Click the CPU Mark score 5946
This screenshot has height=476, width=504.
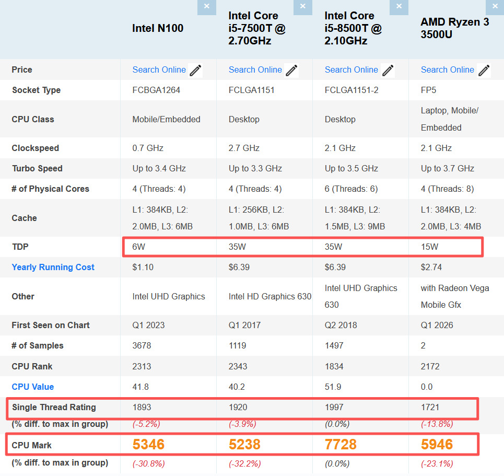(437, 445)
